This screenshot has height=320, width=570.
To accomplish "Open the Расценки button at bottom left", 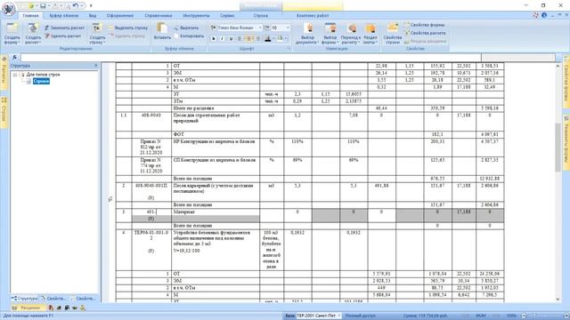I will 28,308.
